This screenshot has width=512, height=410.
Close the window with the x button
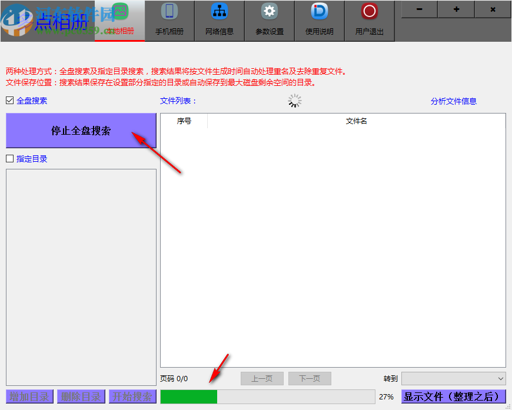pyautogui.click(x=493, y=9)
